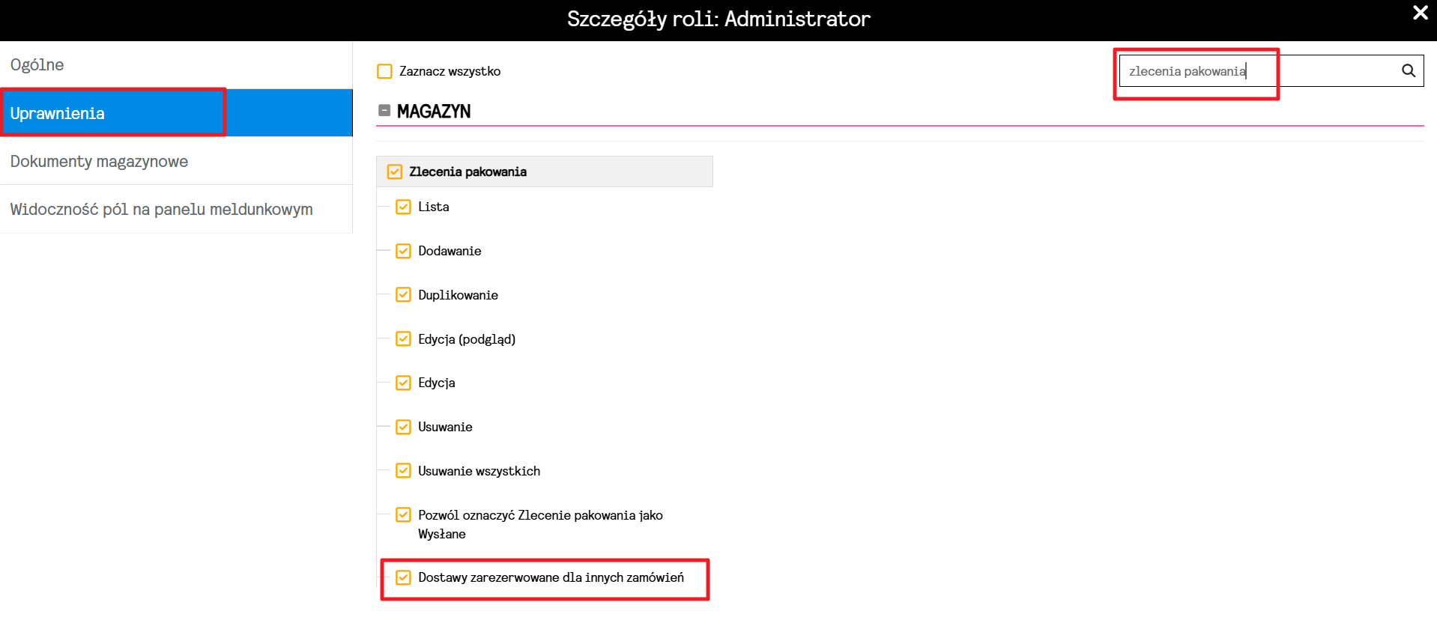The image size is (1437, 629).
Task: Uncheck Pozwól oznaczyć Zlecenie pakowania jako Wysłane
Action: point(403,515)
